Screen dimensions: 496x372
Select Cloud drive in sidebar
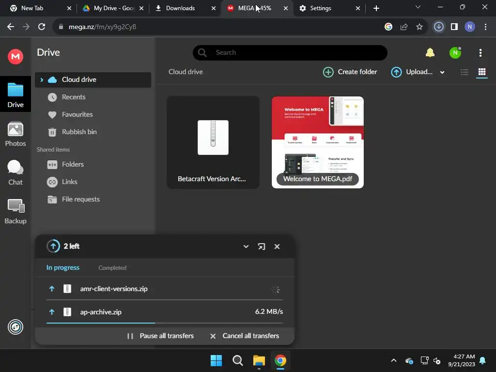93,80
